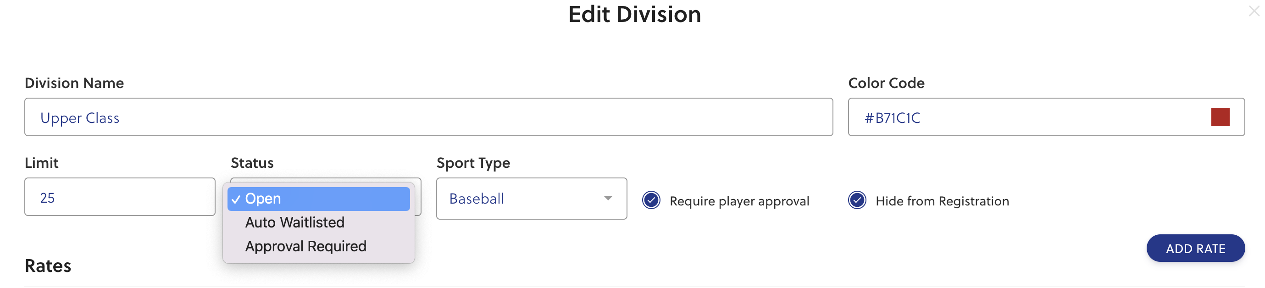Click the Edit Division title
Viewport: 1265px width, 288px height.
click(634, 14)
